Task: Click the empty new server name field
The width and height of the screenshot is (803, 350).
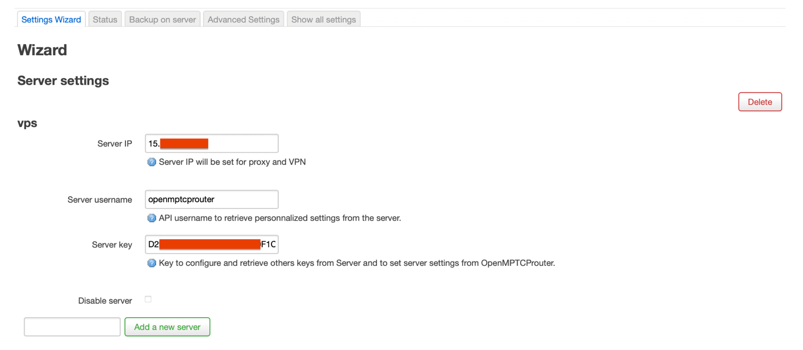Action: point(72,327)
